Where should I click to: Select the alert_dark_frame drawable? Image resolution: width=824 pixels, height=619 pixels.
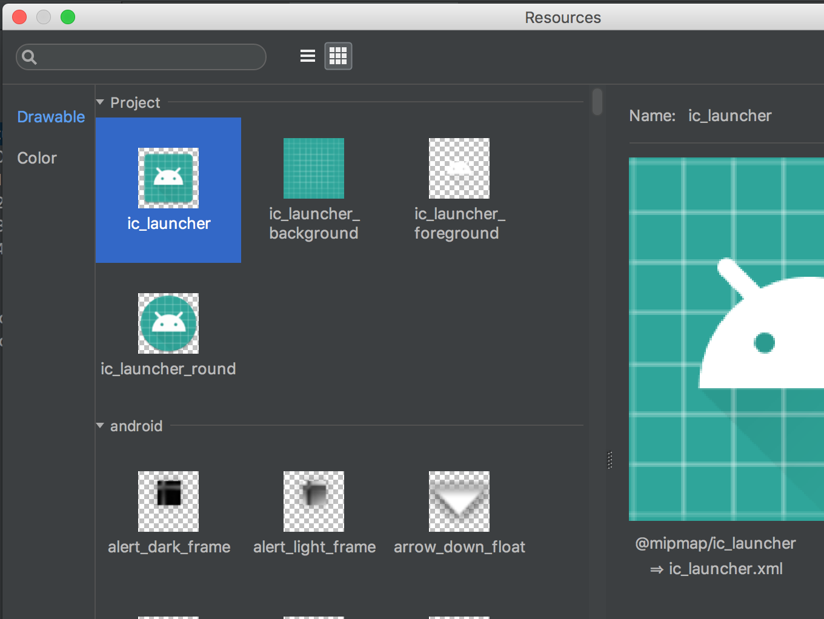[168, 501]
